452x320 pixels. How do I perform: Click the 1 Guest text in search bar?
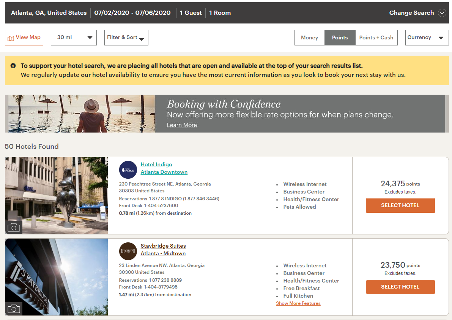point(191,13)
